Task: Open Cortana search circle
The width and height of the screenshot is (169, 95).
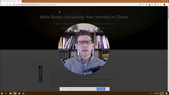Action: 6,93
